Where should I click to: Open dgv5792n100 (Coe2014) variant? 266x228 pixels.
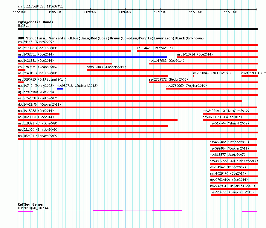[229, 180]
